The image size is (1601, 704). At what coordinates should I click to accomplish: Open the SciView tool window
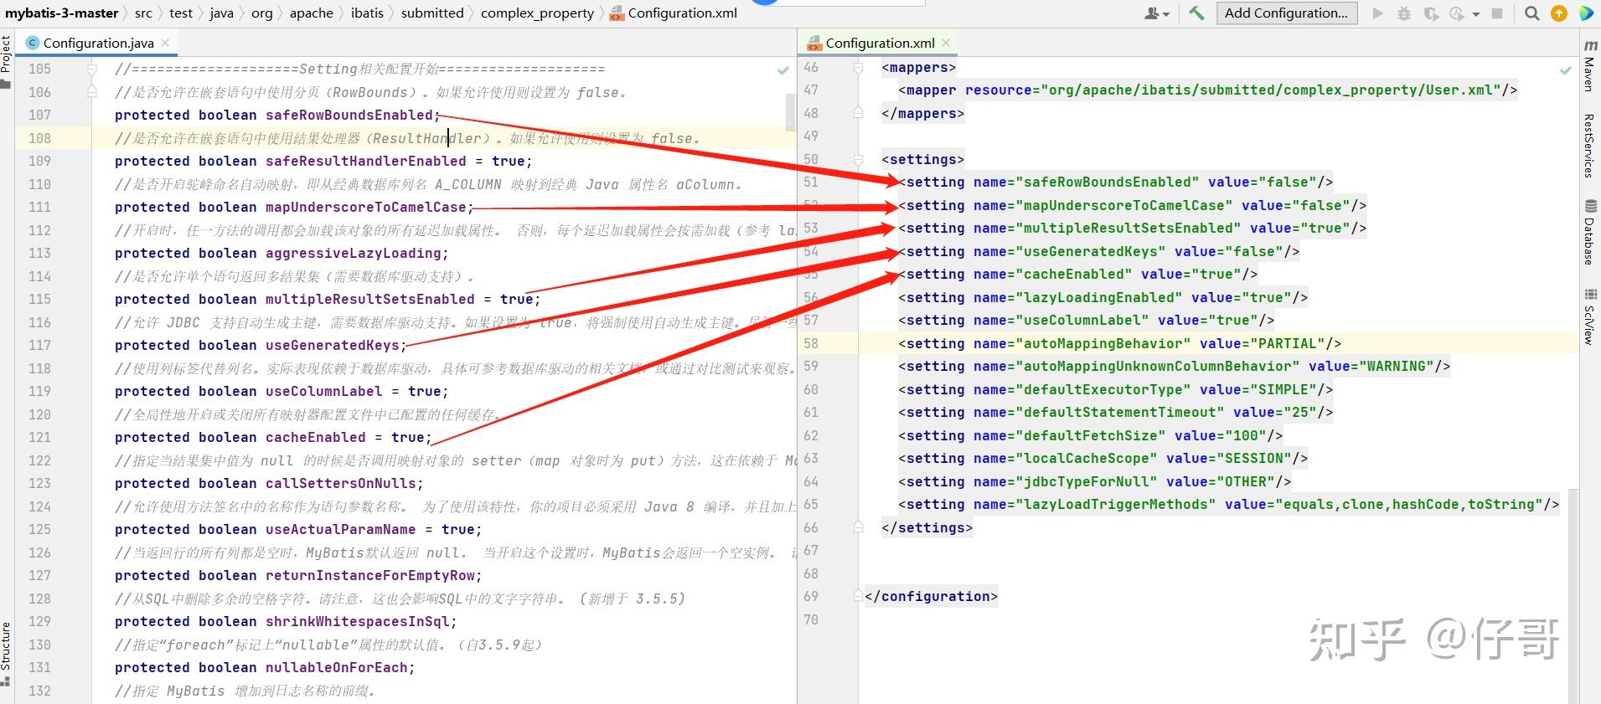point(1588,316)
